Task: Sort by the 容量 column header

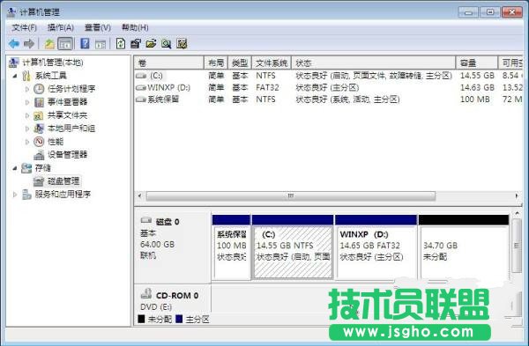Action: pos(477,63)
